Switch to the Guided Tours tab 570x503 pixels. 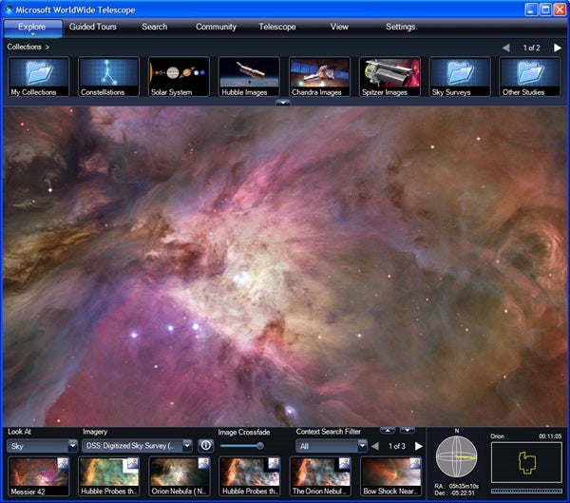(x=93, y=27)
